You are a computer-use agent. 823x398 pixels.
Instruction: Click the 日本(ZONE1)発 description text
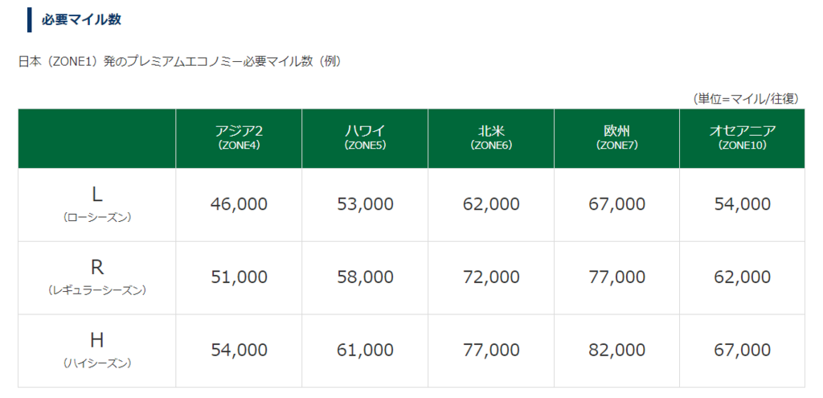point(180,61)
